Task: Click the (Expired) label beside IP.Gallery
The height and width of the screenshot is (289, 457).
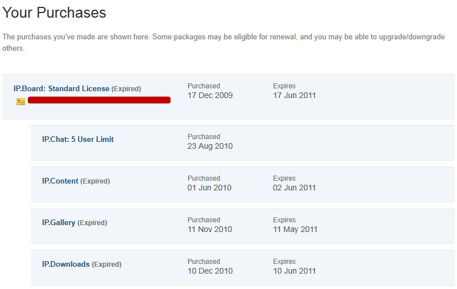Action: pos(92,223)
